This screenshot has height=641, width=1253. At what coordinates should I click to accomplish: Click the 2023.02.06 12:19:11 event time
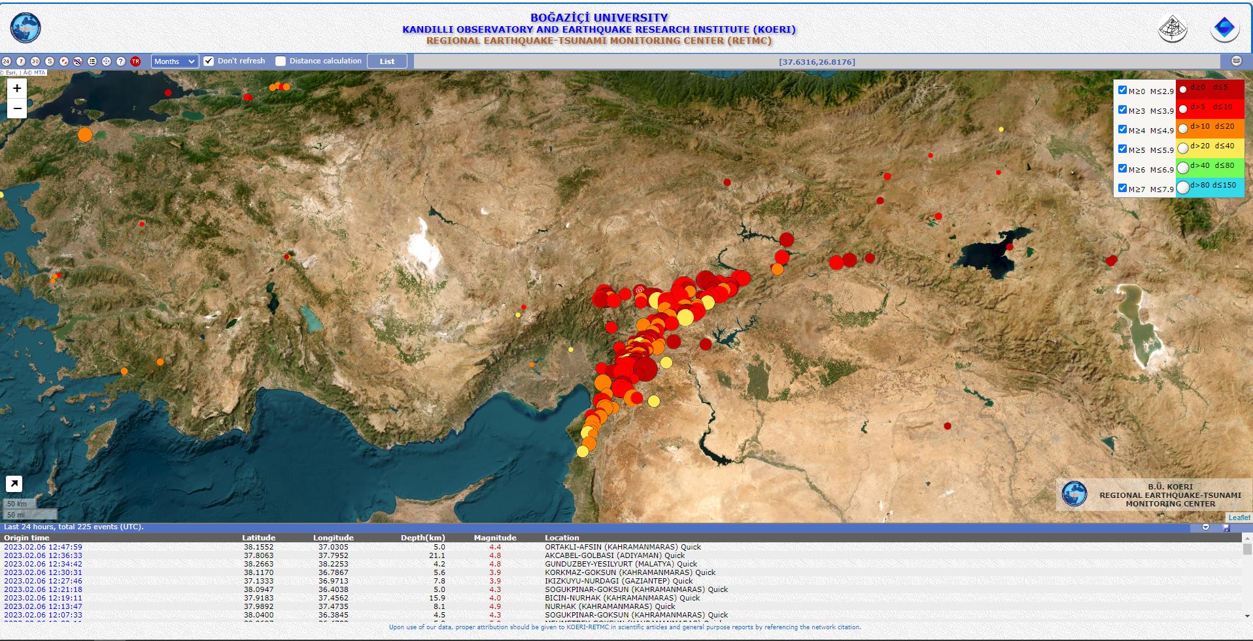(43, 598)
